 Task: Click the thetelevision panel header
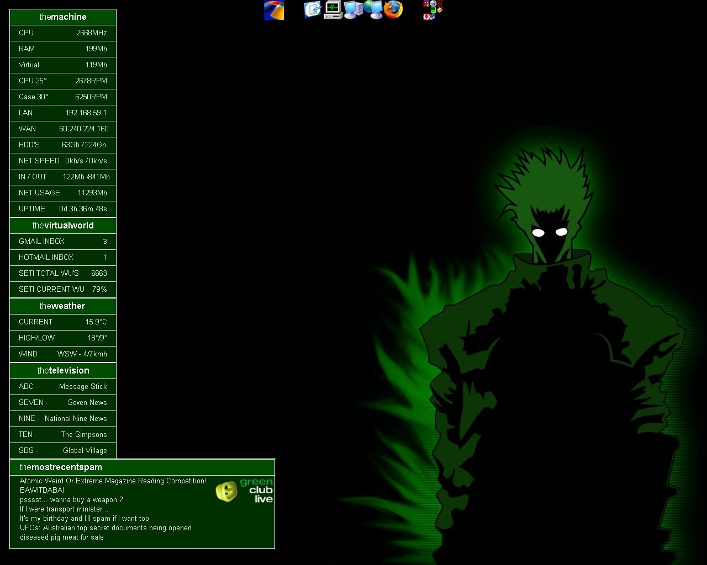click(63, 371)
